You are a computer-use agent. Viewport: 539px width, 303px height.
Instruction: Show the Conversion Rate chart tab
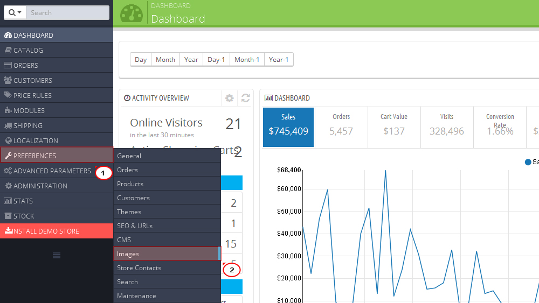(x=500, y=127)
